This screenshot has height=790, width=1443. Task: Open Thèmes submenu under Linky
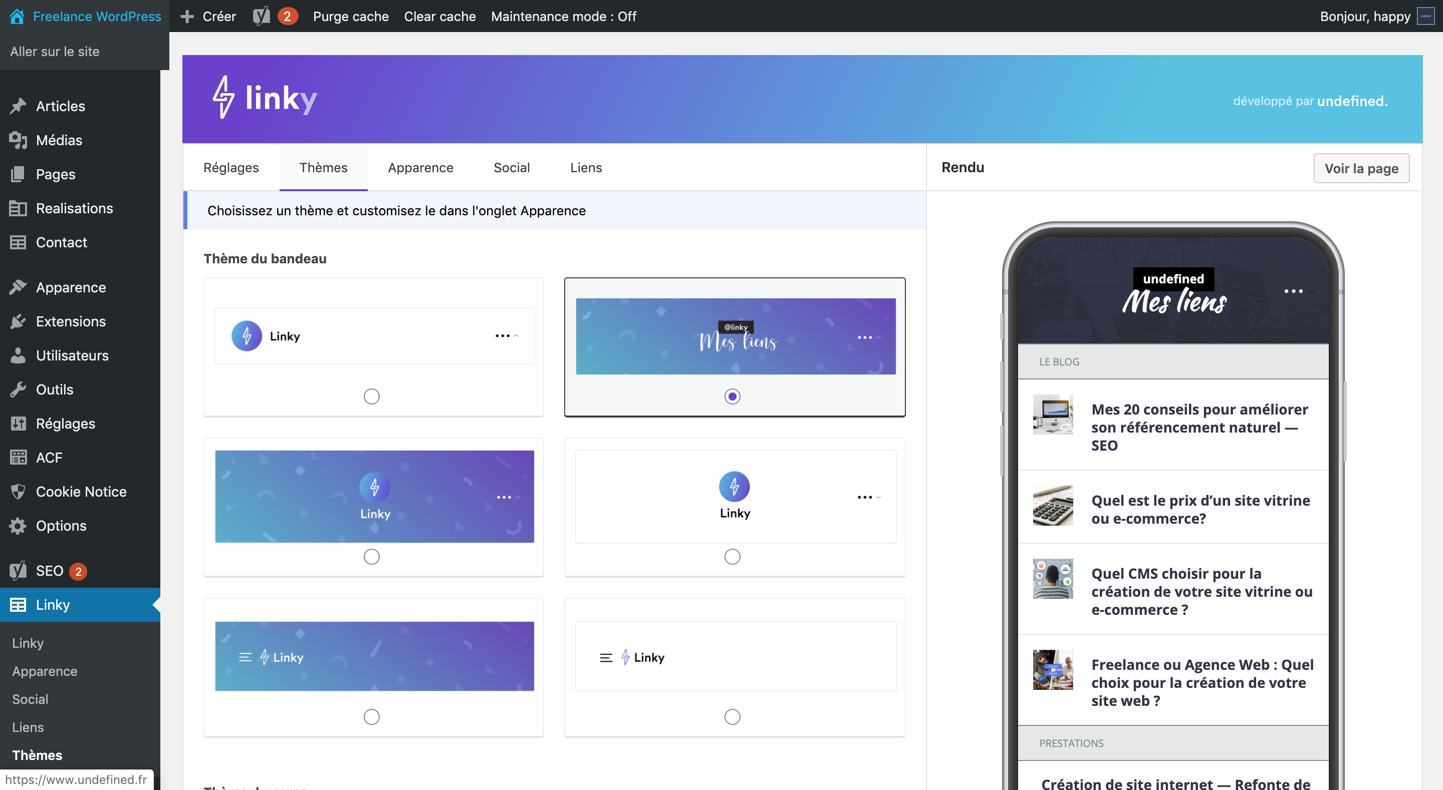[x=37, y=755]
